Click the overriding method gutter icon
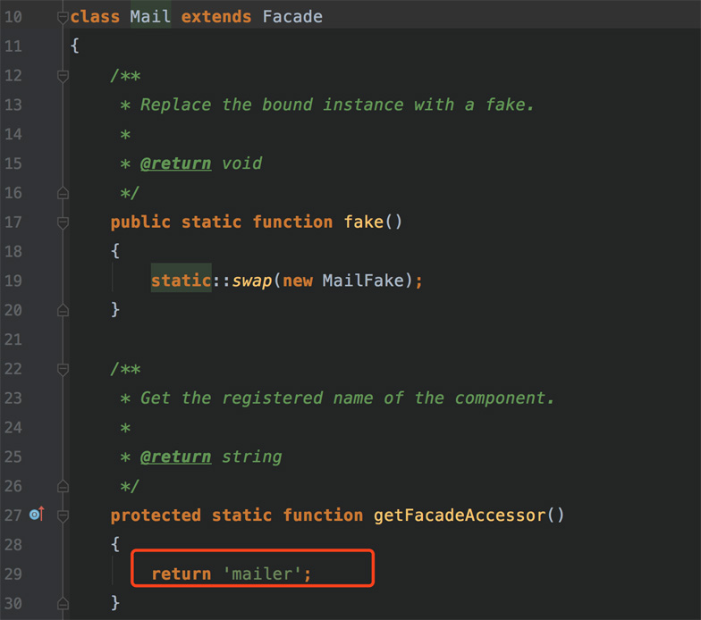 coord(37,515)
